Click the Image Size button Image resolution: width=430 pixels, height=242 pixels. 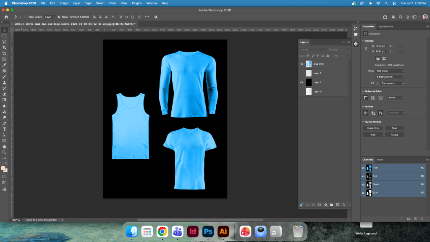coord(373,128)
